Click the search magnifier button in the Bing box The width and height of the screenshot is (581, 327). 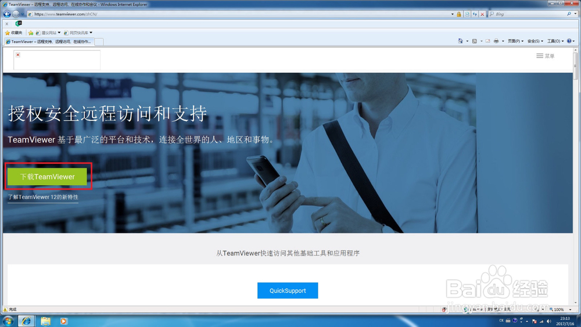(569, 14)
